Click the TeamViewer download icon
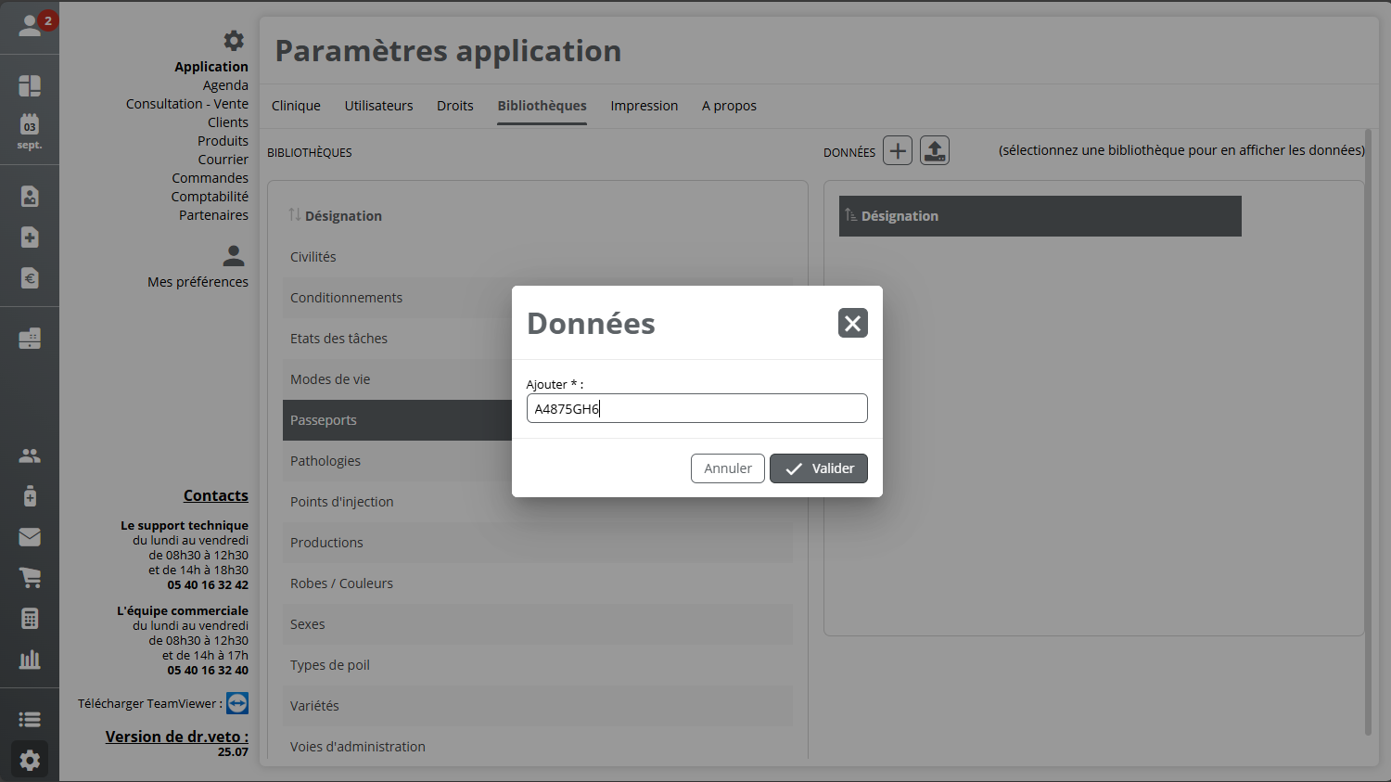1391x782 pixels. click(237, 703)
